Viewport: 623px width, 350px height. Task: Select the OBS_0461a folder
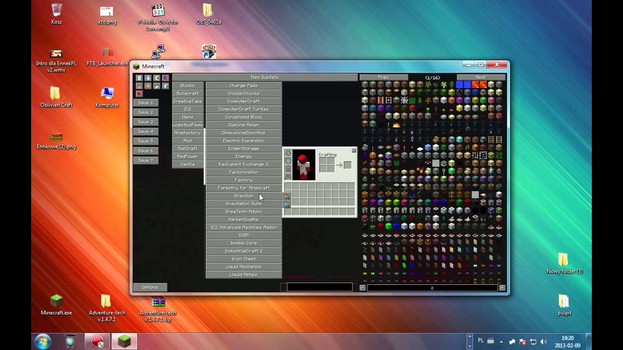(208, 14)
